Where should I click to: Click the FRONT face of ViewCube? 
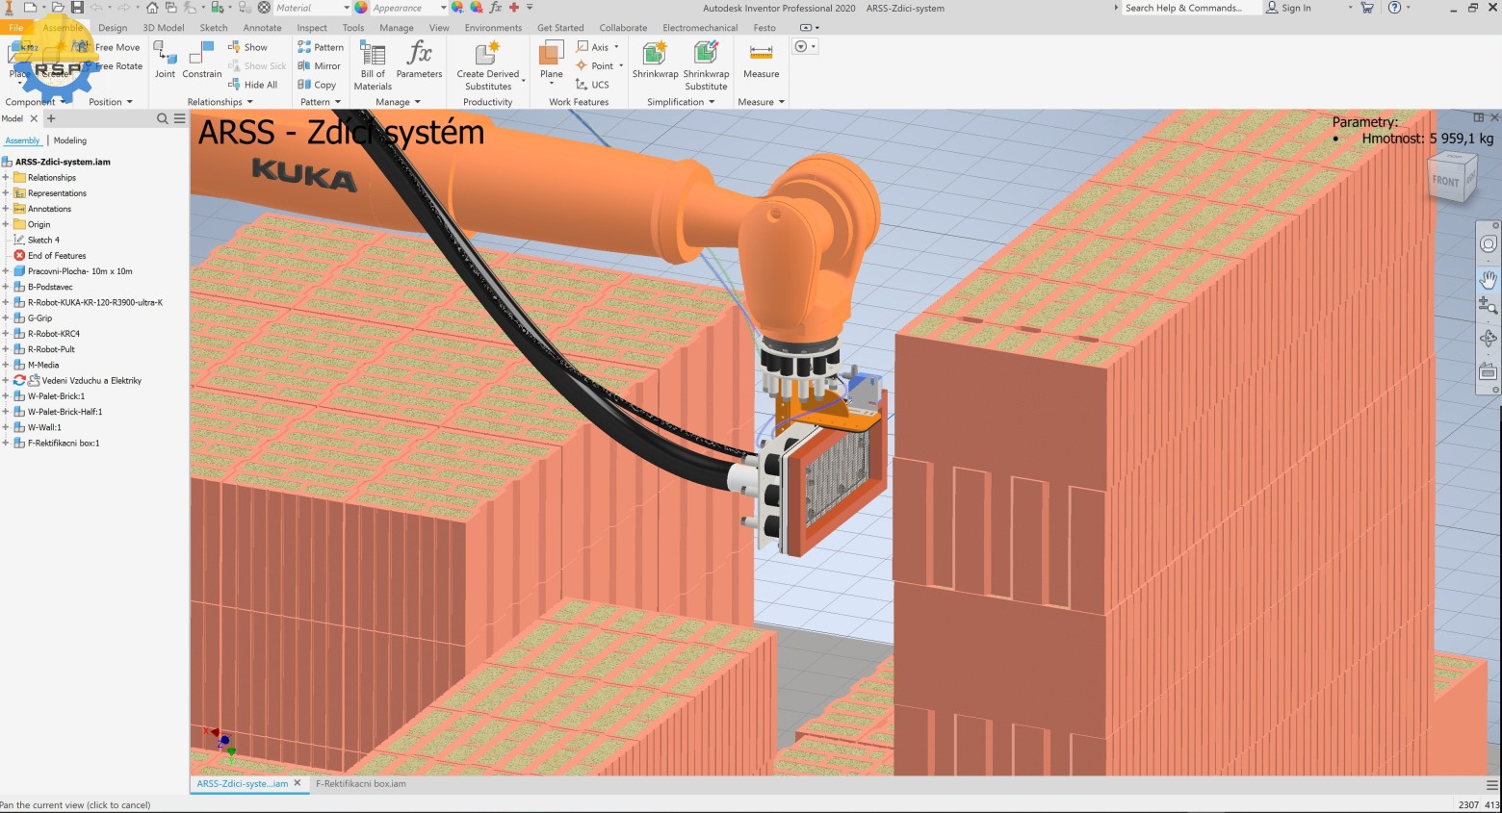click(1446, 181)
